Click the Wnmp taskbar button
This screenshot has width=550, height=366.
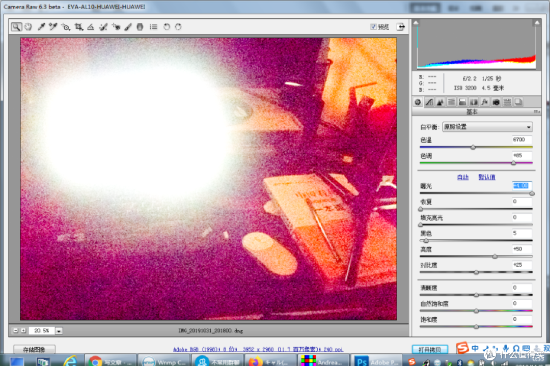click(x=163, y=361)
